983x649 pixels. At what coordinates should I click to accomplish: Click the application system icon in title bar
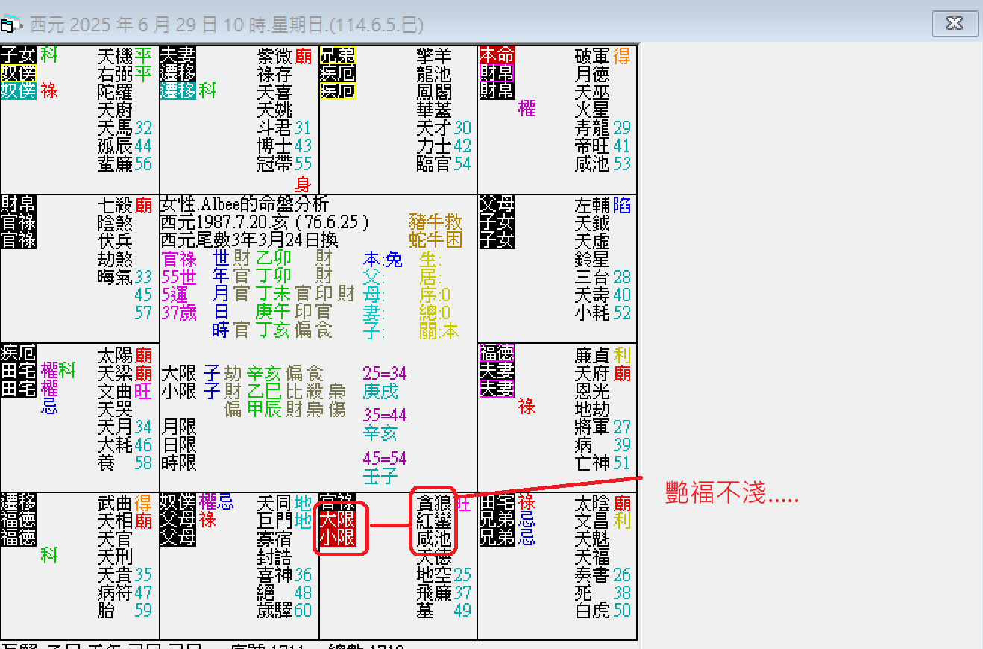click(9, 22)
